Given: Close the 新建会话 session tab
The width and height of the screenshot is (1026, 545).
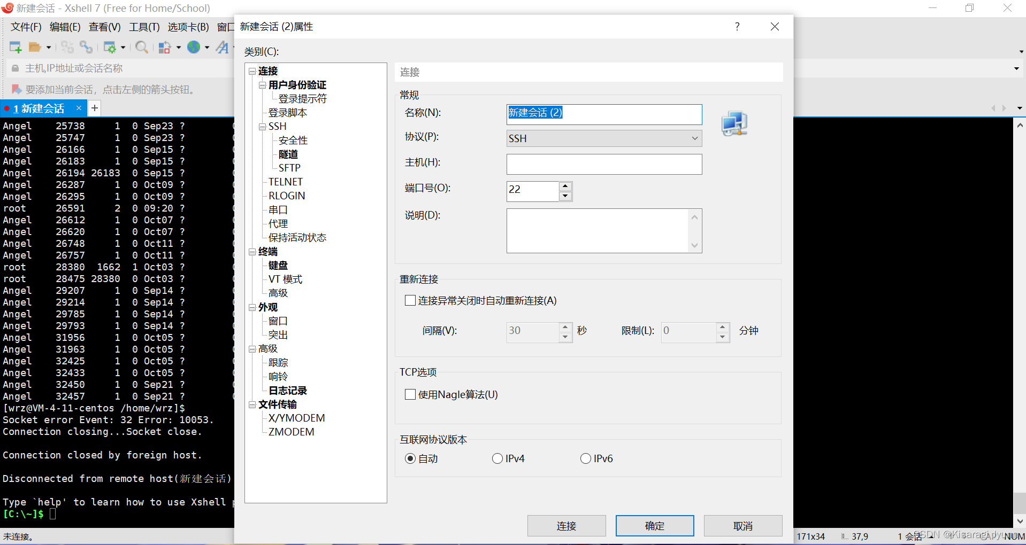Looking at the screenshot, I should point(79,108).
